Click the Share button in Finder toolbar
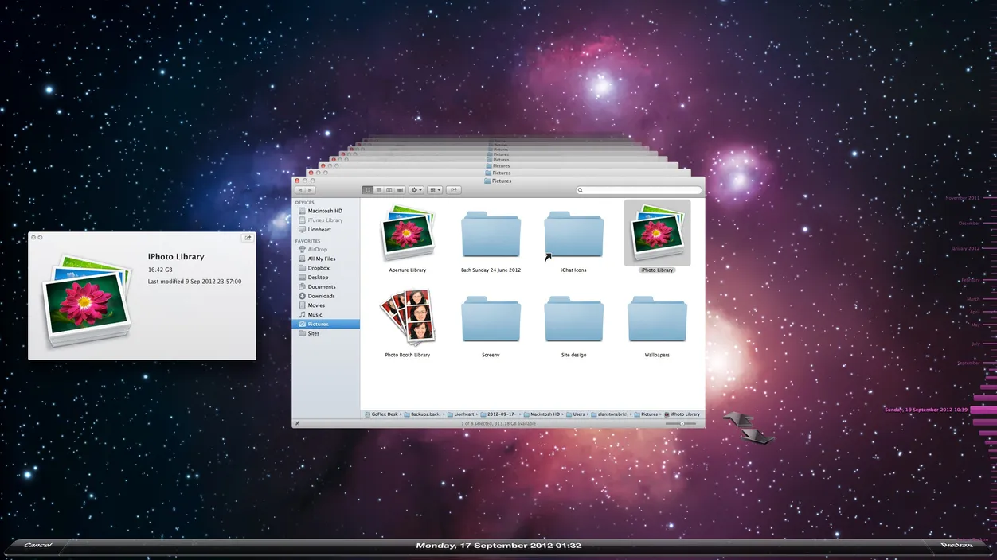This screenshot has width=997, height=560. [454, 190]
